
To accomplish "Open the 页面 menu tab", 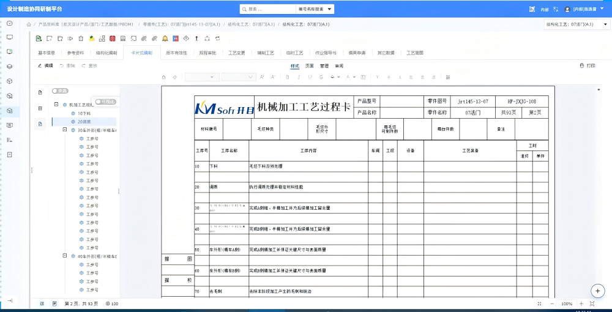I will pos(310,66).
